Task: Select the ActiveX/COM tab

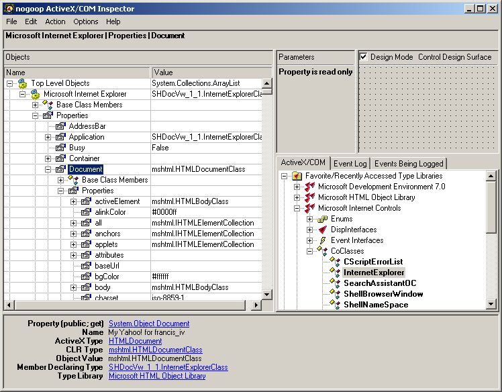Action: [x=303, y=162]
